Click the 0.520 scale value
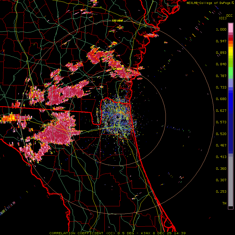This screenshot has width=235, height=235. [x=221, y=134]
